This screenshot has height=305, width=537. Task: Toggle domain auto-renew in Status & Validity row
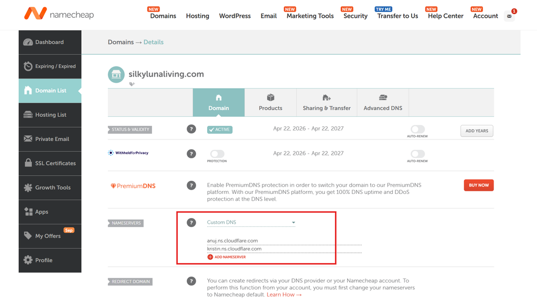tap(417, 129)
